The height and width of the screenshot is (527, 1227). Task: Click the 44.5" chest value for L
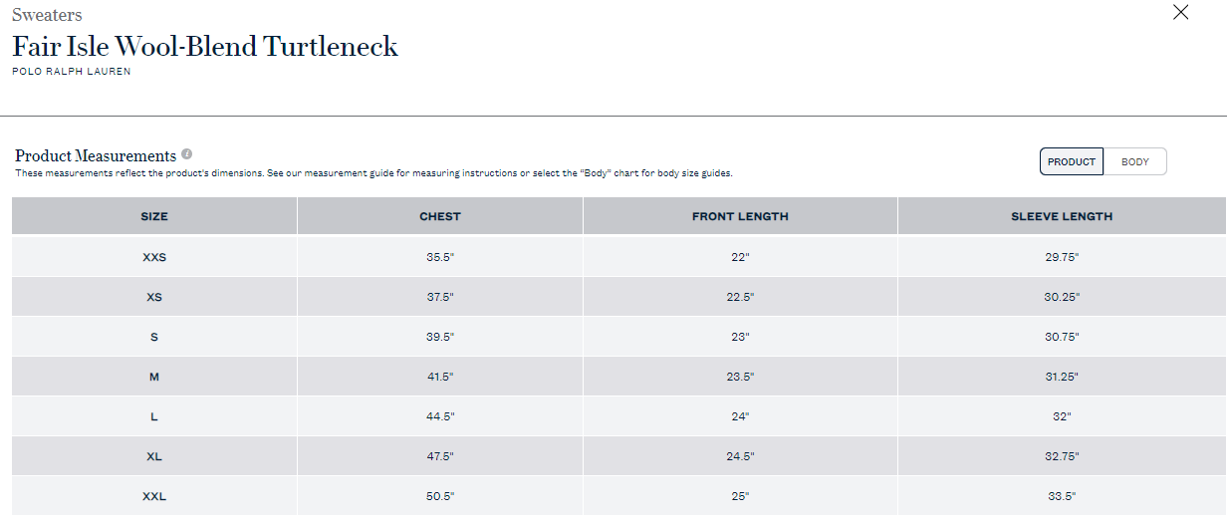pos(440,416)
